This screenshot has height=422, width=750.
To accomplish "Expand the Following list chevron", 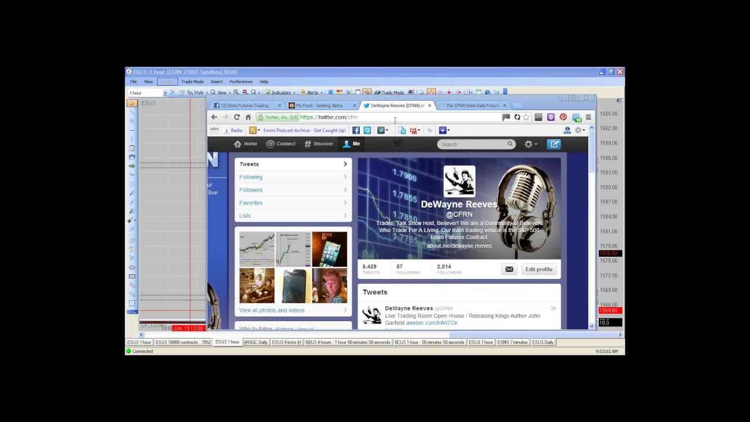I will click(x=345, y=177).
